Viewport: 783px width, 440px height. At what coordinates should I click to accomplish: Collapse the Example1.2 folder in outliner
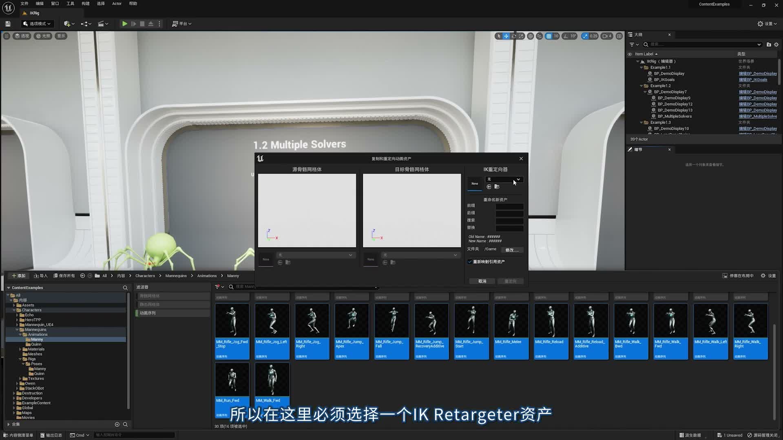(641, 86)
